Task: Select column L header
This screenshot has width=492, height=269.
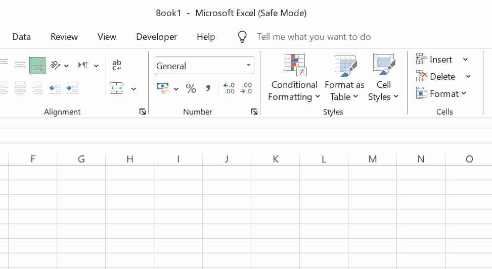Action: 324,159
